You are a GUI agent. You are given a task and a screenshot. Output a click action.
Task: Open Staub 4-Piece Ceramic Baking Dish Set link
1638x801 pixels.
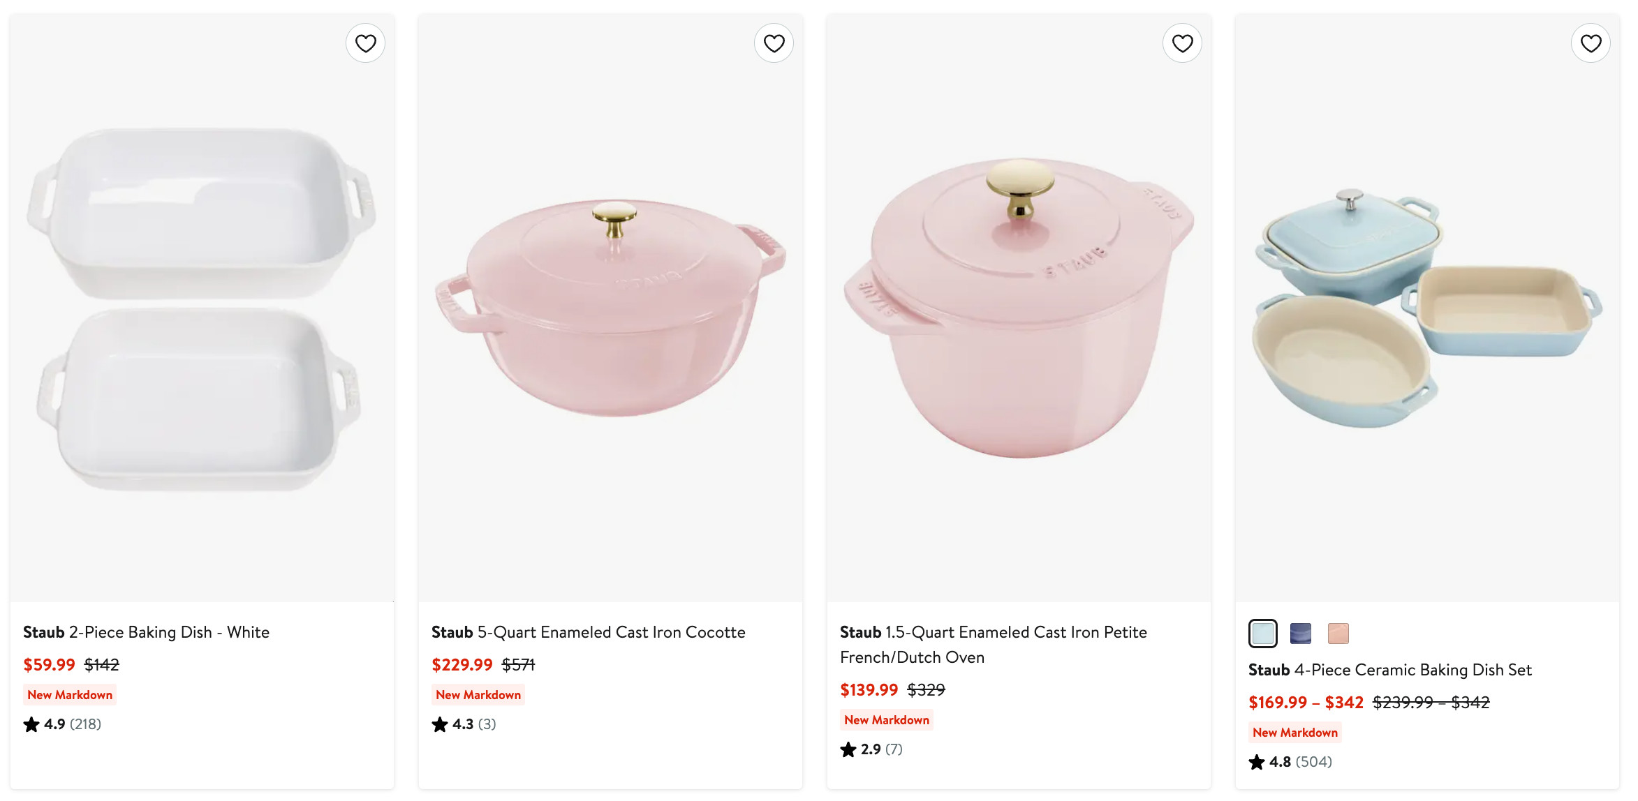coord(1389,670)
